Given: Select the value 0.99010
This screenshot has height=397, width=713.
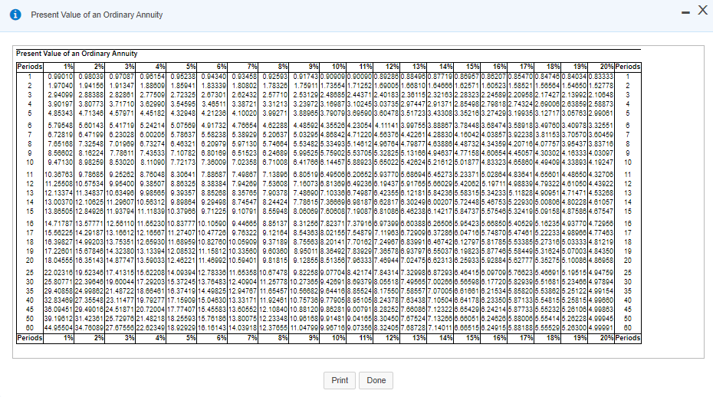Looking at the screenshot, I should point(61,77).
